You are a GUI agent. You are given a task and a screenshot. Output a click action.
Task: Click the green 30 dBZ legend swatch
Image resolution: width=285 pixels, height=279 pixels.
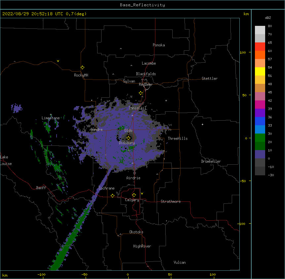pos(260,138)
